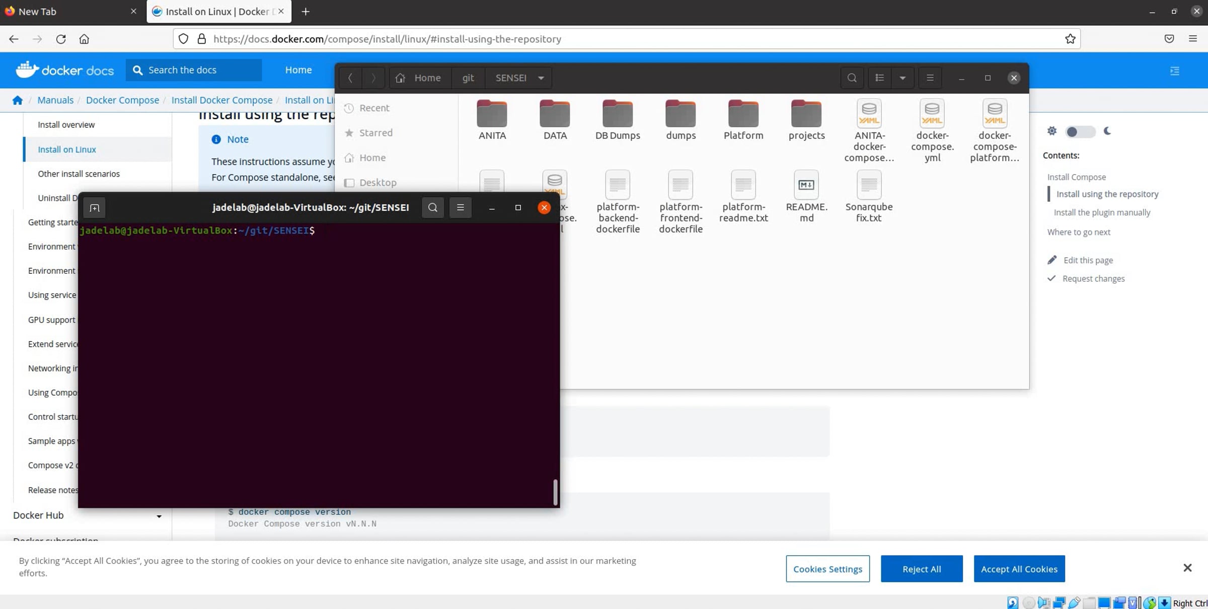The image size is (1208, 609).
Task: Open the docker-compose.yml file icon
Action: click(932, 115)
